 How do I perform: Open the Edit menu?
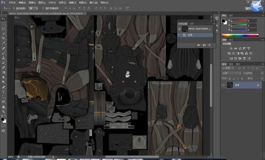22,3
